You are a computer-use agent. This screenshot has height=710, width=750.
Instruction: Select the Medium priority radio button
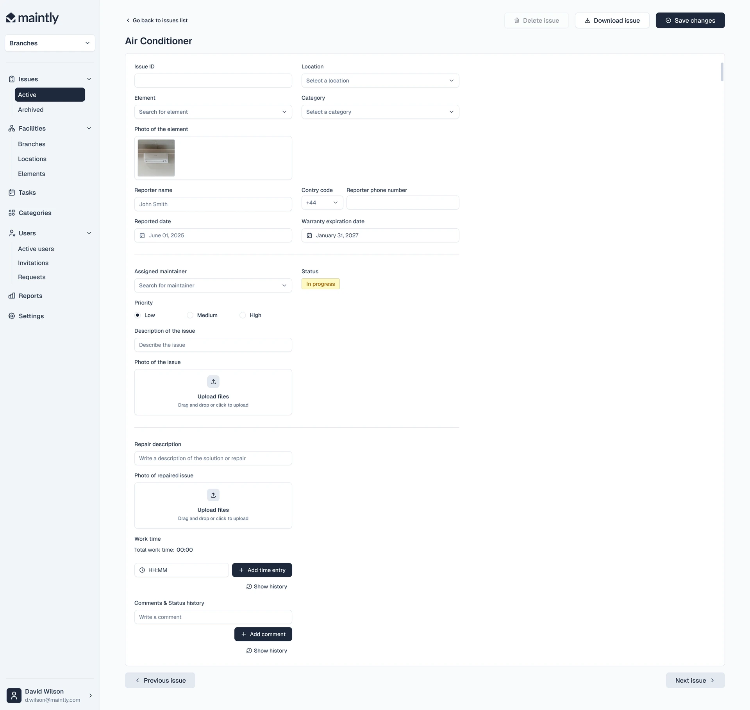click(x=190, y=315)
